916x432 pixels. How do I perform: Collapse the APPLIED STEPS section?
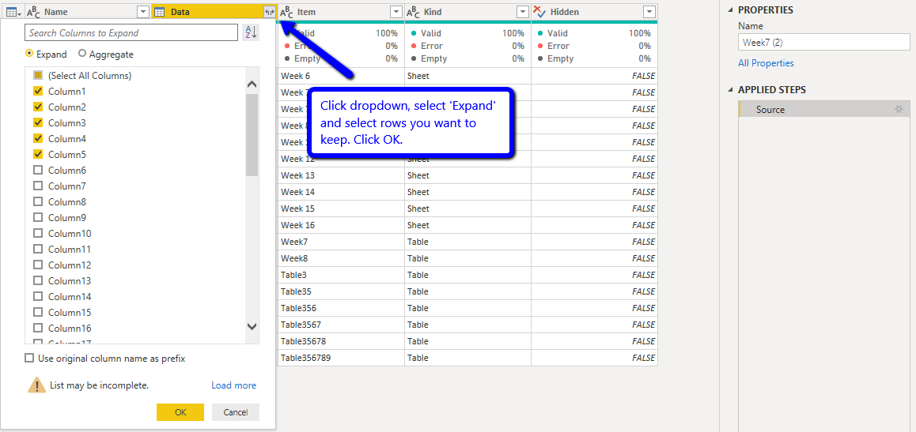click(x=729, y=90)
